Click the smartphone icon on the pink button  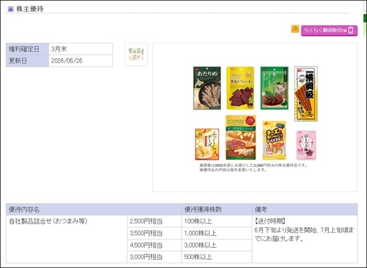[350, 31]
